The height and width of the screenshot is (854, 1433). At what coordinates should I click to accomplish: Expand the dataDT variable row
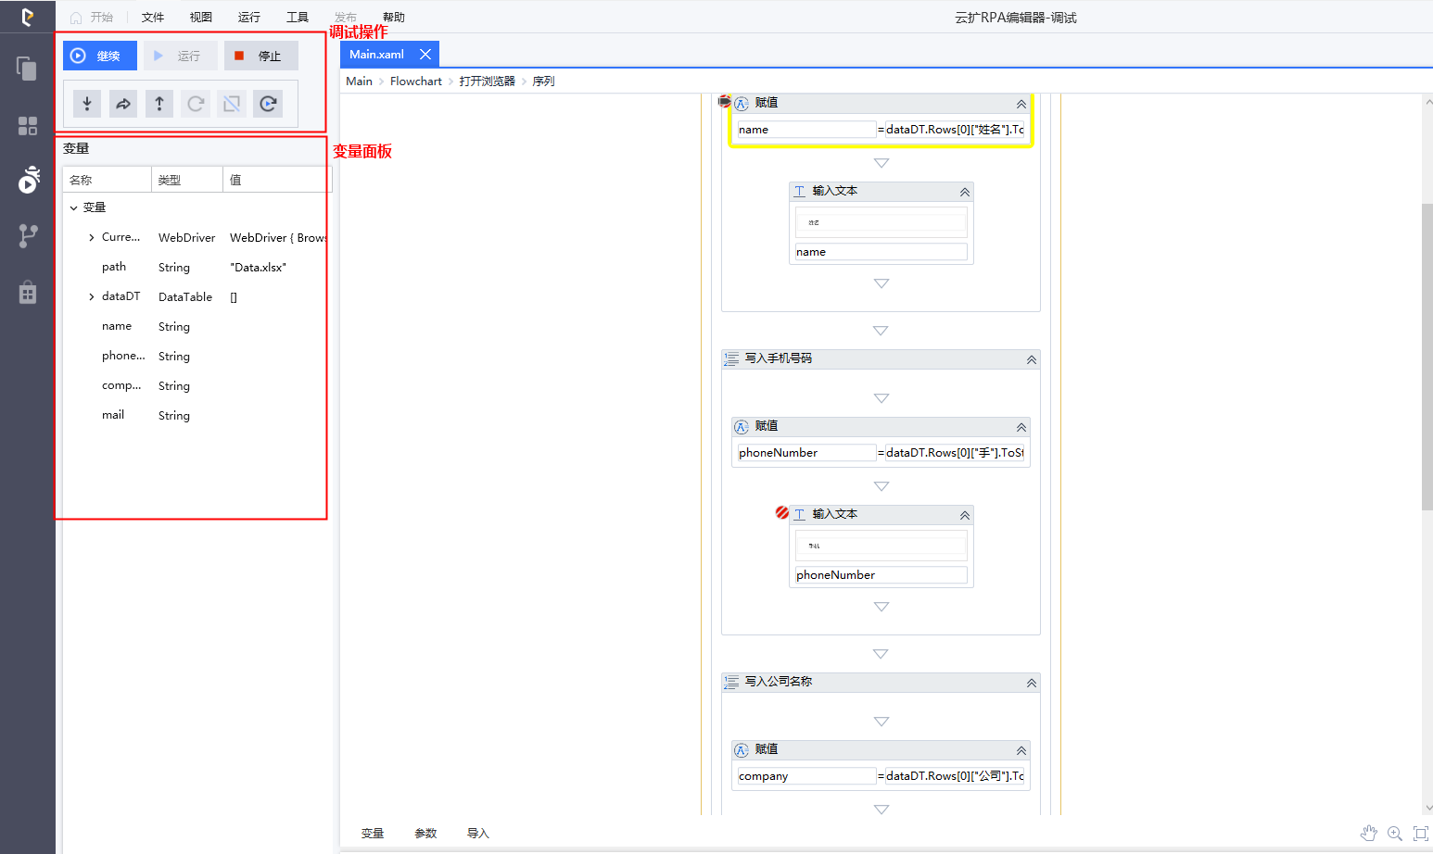tap(91, 296)
